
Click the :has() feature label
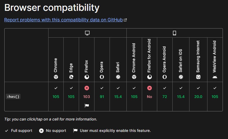pos(13,97)
